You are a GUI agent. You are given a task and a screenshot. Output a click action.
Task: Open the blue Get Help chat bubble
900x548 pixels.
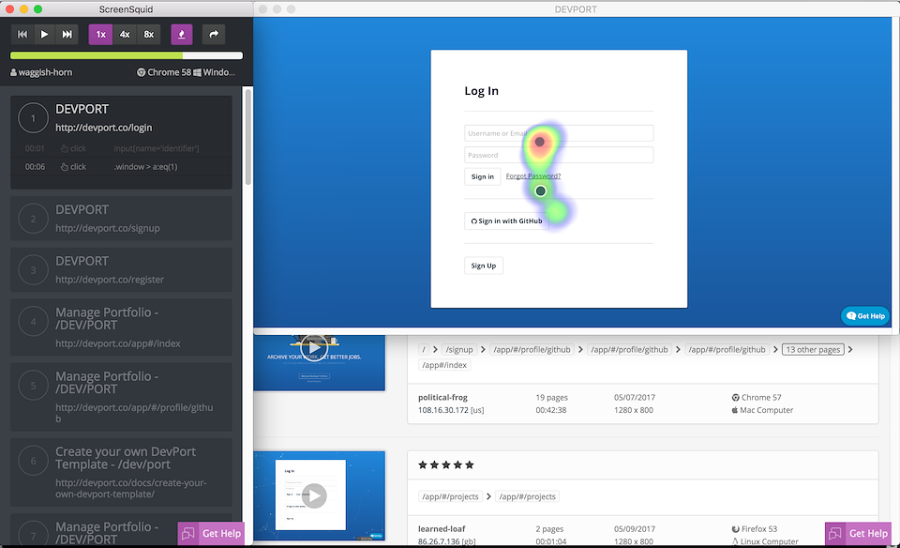pos(864,316)
